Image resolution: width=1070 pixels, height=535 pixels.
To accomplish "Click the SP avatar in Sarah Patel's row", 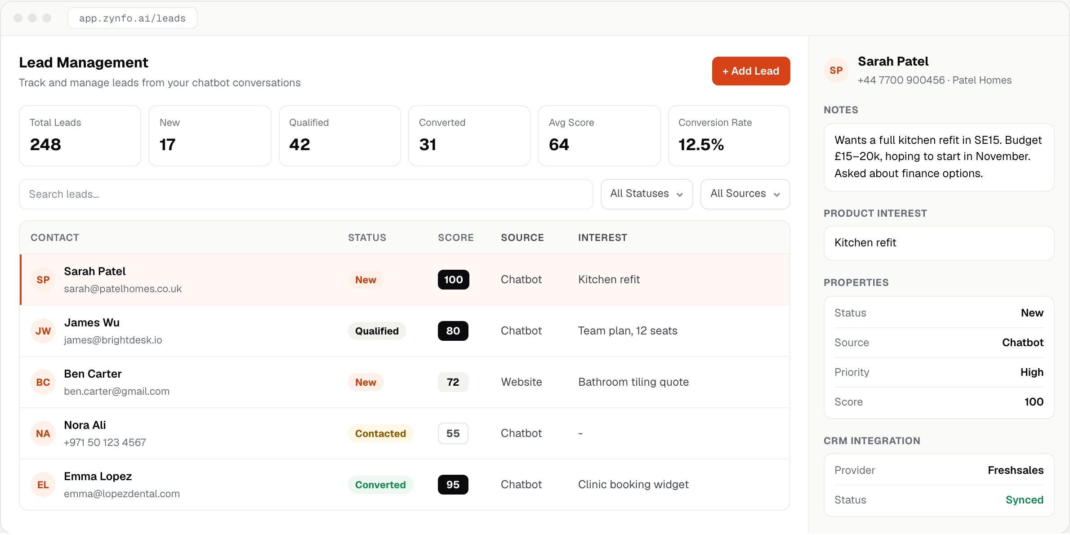I will click(x=43, y=280).
